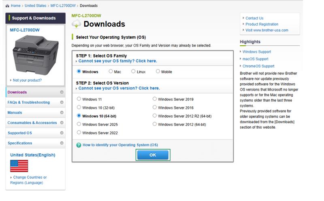Viewport: 324px width, 201px height.
Task: Open the Windows Support highlight link
Action: [257, 52]
